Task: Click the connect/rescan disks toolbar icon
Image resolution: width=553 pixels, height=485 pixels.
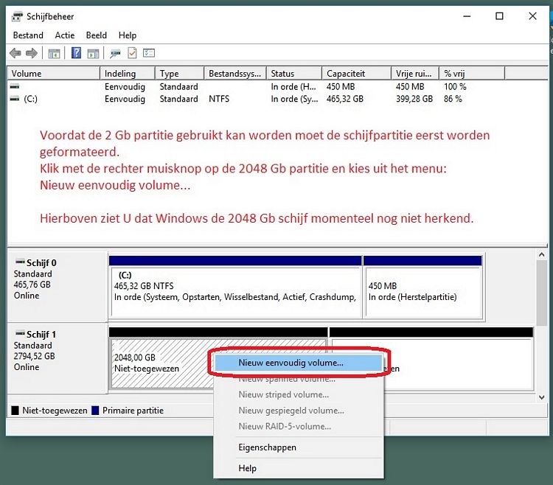Action: (115, 54)
